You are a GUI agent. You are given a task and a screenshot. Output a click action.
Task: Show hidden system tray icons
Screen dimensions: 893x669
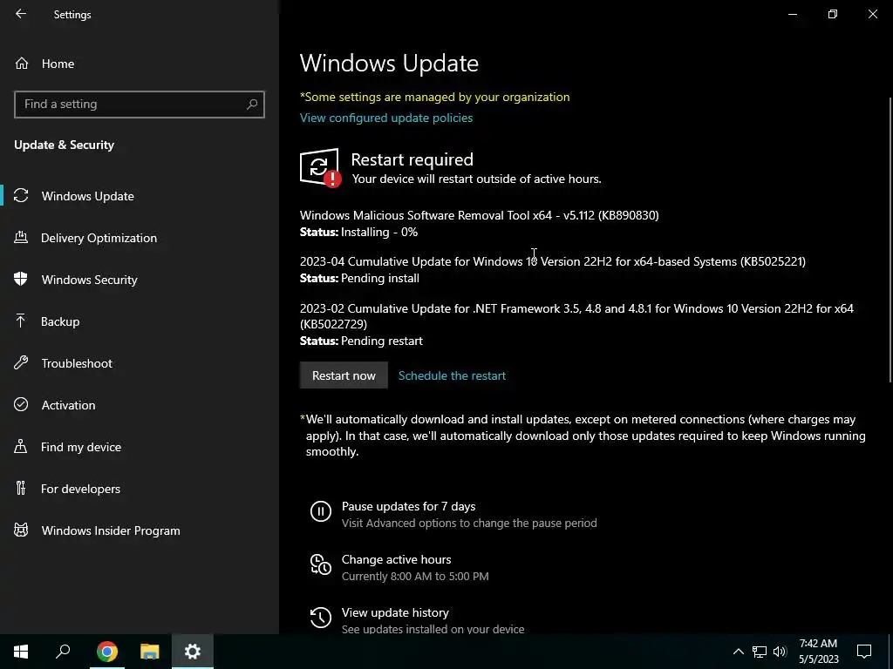pos(738,652)
